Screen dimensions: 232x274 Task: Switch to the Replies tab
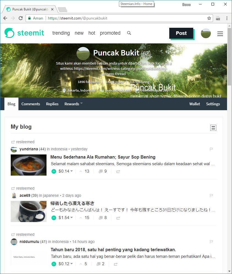click(52, 104)
